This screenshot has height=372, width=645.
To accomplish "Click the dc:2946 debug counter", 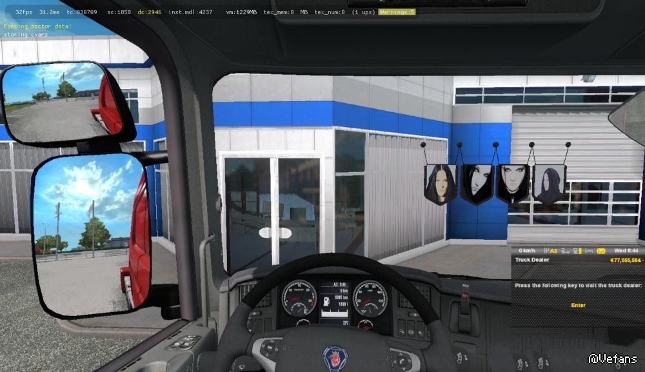I will tap(148, 12).
